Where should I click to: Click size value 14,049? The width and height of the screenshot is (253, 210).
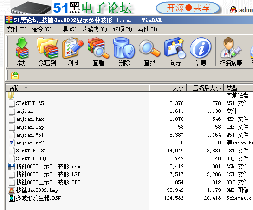(x=175, y=151)
